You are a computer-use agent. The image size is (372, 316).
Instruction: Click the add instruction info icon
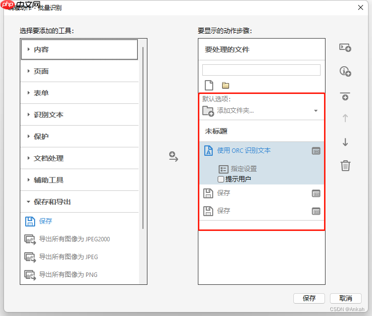click(x=345, y=71)
